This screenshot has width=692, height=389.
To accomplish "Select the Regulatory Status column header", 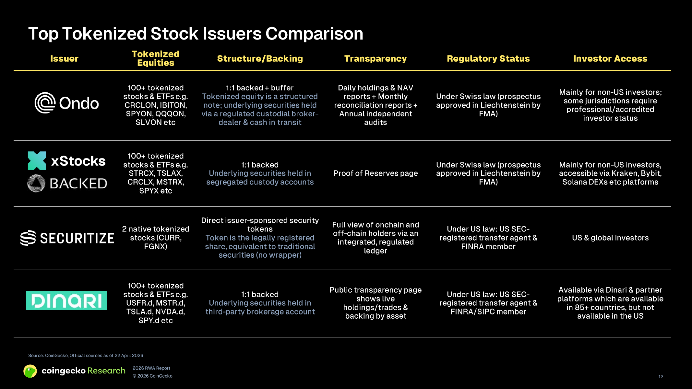I will click(488, 59).
